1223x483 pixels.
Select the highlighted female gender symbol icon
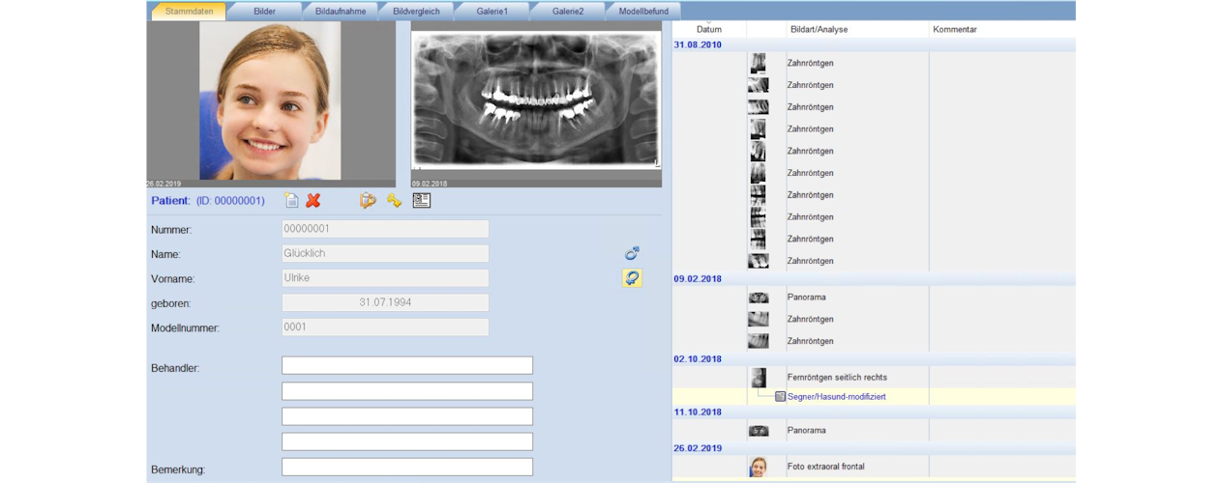[x=632, y=278]
